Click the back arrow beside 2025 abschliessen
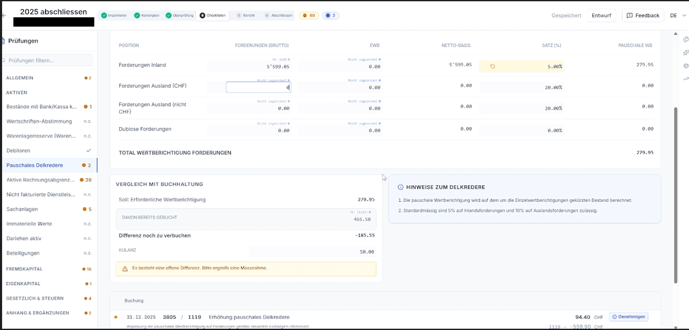Image resolution: width=689 pixels, height=330 pixels. tap(4, 15)
